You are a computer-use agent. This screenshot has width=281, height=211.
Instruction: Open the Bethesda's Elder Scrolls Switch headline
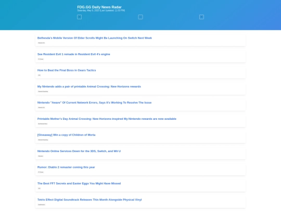(95, 38)
